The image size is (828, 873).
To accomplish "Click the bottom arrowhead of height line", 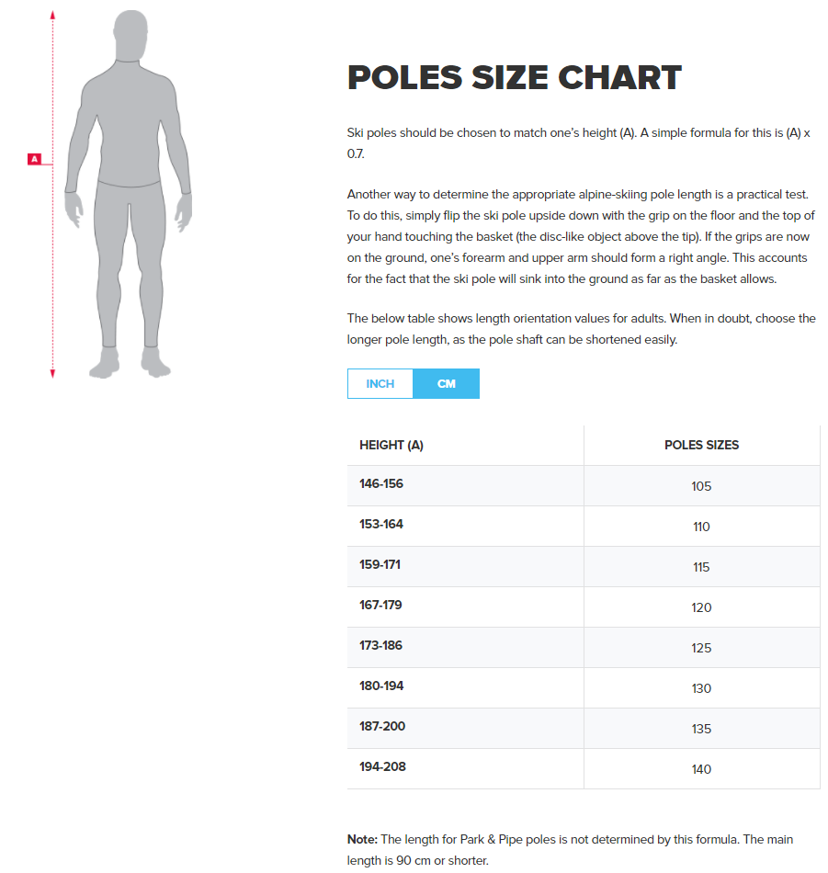I will (53, 373).
